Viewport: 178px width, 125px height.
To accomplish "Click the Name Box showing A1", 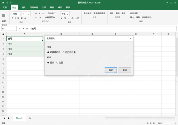I will tap(9, 28).
